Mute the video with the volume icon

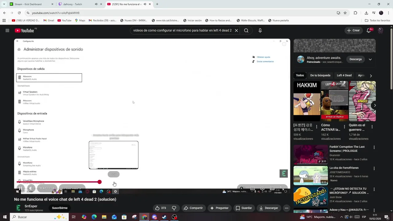pyautogui.click(x=31, y=188)
